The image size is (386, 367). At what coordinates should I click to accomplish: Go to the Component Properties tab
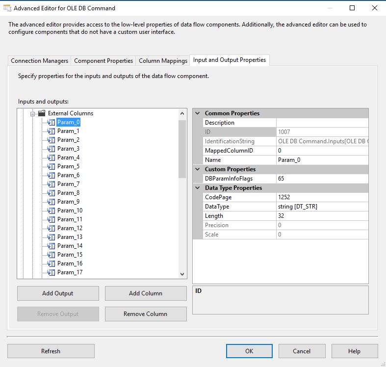pyautogui.click(x=103, y=61)
